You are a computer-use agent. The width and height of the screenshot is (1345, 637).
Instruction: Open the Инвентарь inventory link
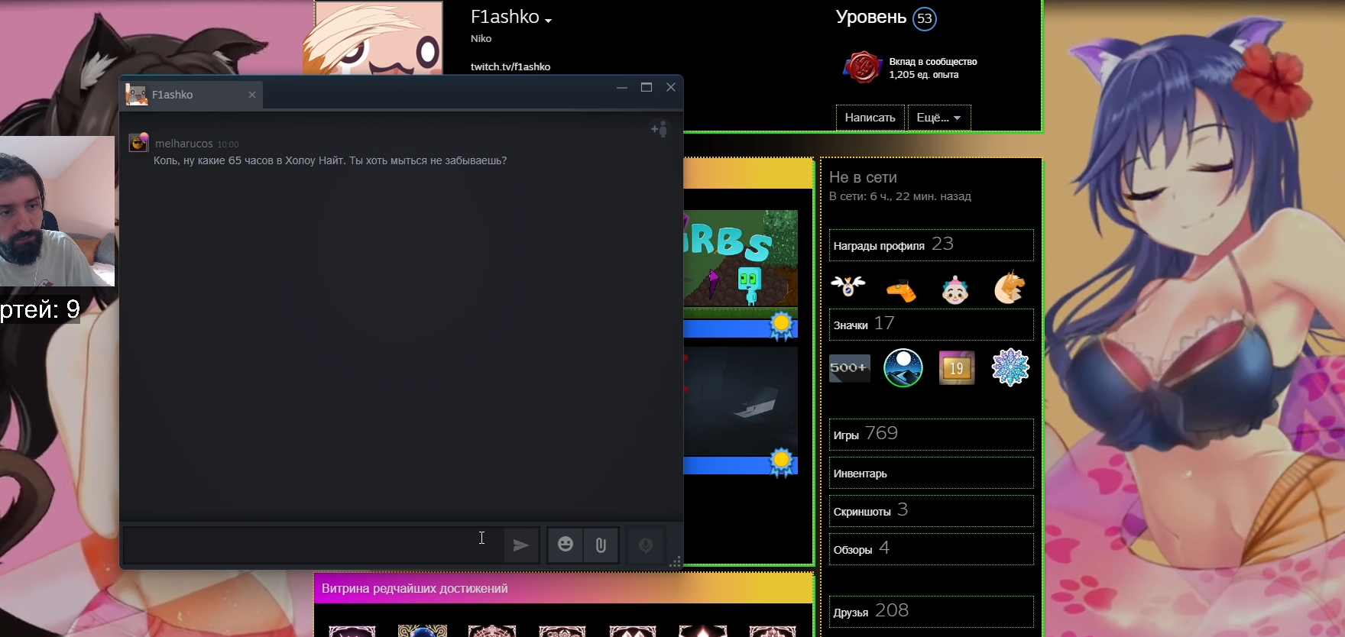(931, 473)
